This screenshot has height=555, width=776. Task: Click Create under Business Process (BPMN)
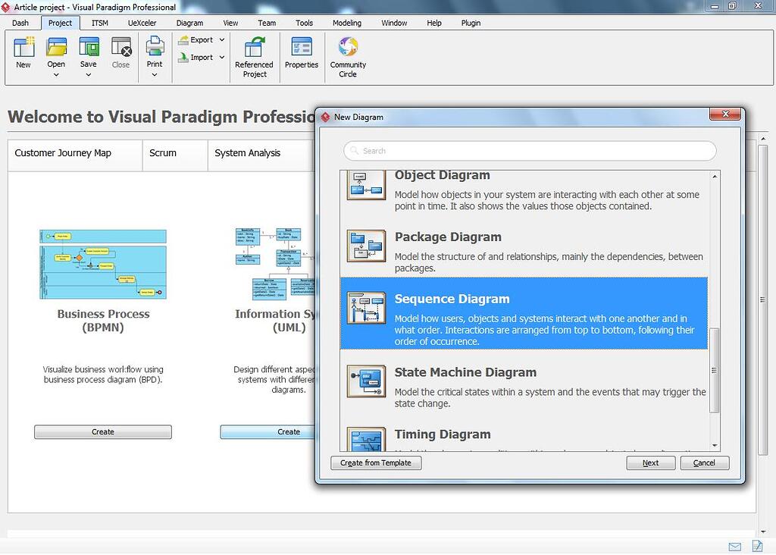(102, 431)
